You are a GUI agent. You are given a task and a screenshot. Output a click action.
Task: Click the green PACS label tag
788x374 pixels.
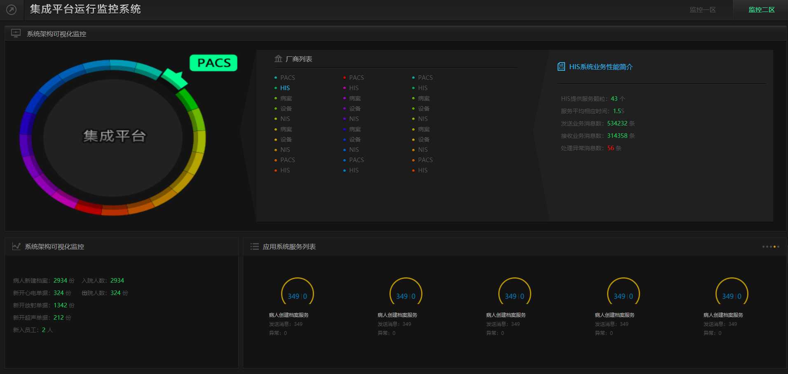tap(213, 63)
